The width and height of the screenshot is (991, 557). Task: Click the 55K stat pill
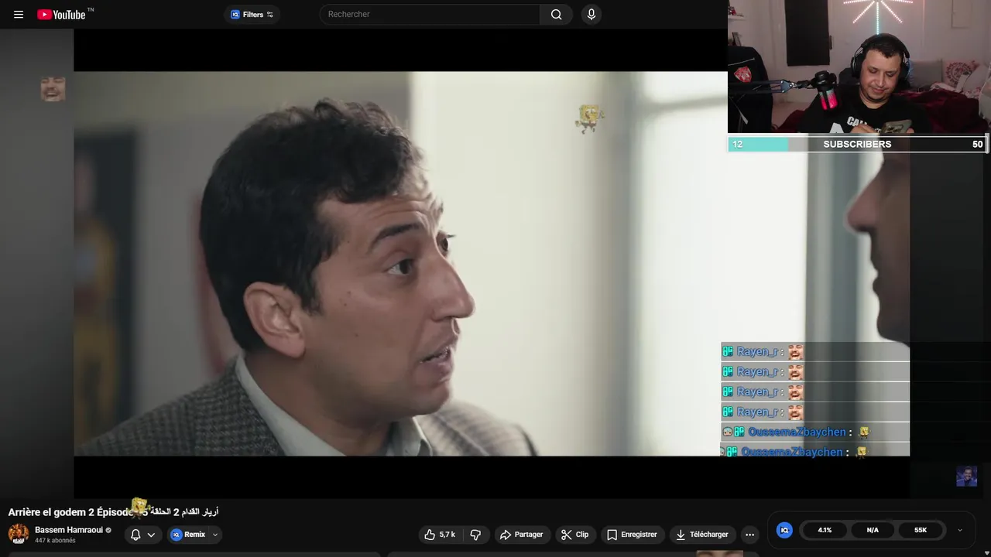coord(921,530)
